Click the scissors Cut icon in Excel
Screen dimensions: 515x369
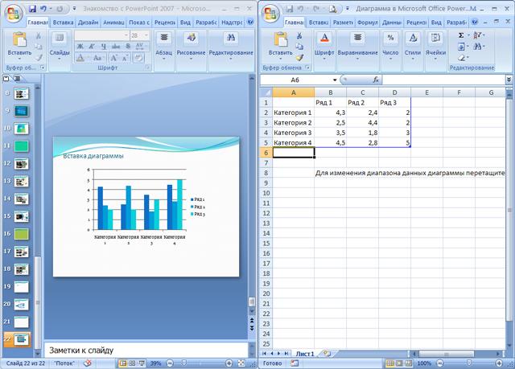click(299, 36)
